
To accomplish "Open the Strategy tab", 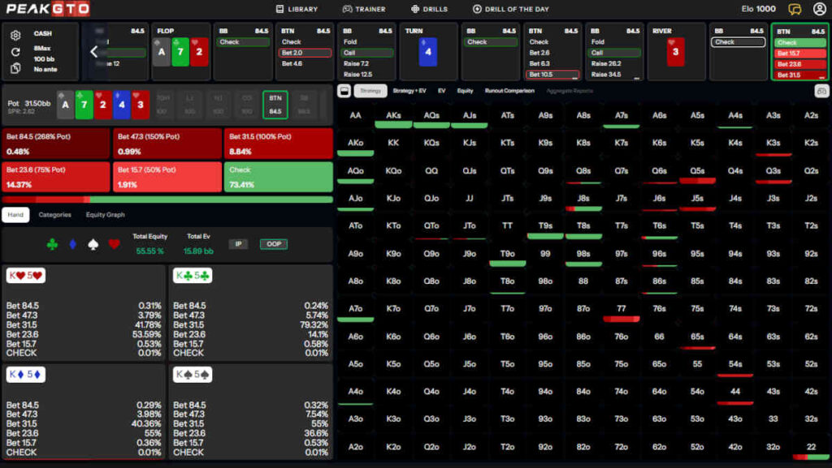I will (x=370, y=91).
